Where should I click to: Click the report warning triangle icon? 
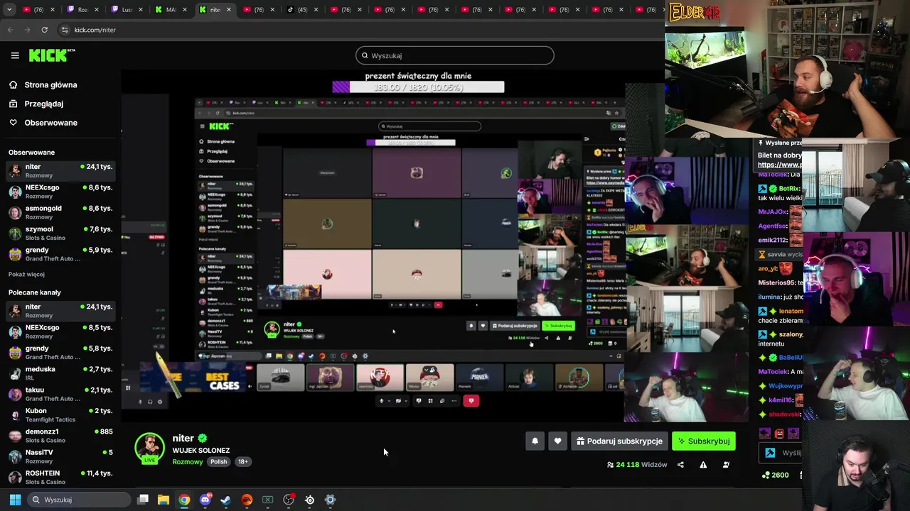click(703, 465)
